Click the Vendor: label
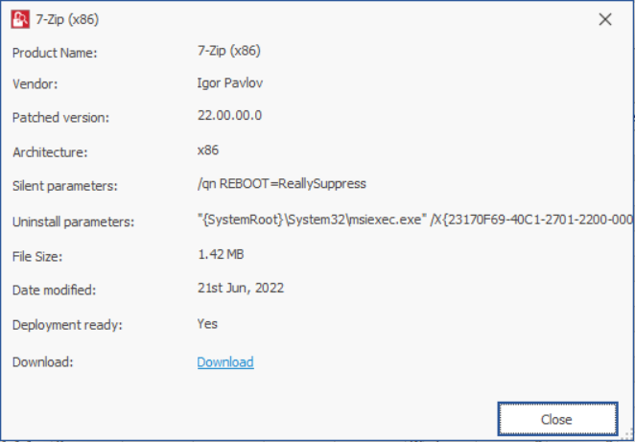This screenshot has width=635, height=442. (35, 84)
